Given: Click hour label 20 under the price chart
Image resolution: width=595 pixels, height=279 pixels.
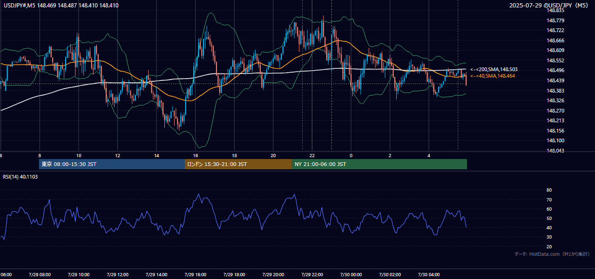Looking at the screenshot, I should [273, 155].
